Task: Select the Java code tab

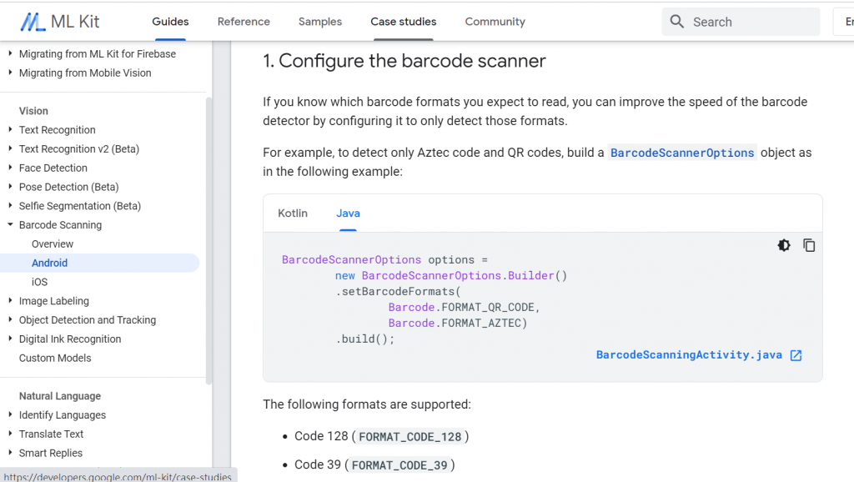Action: click(x=348, y=213)
